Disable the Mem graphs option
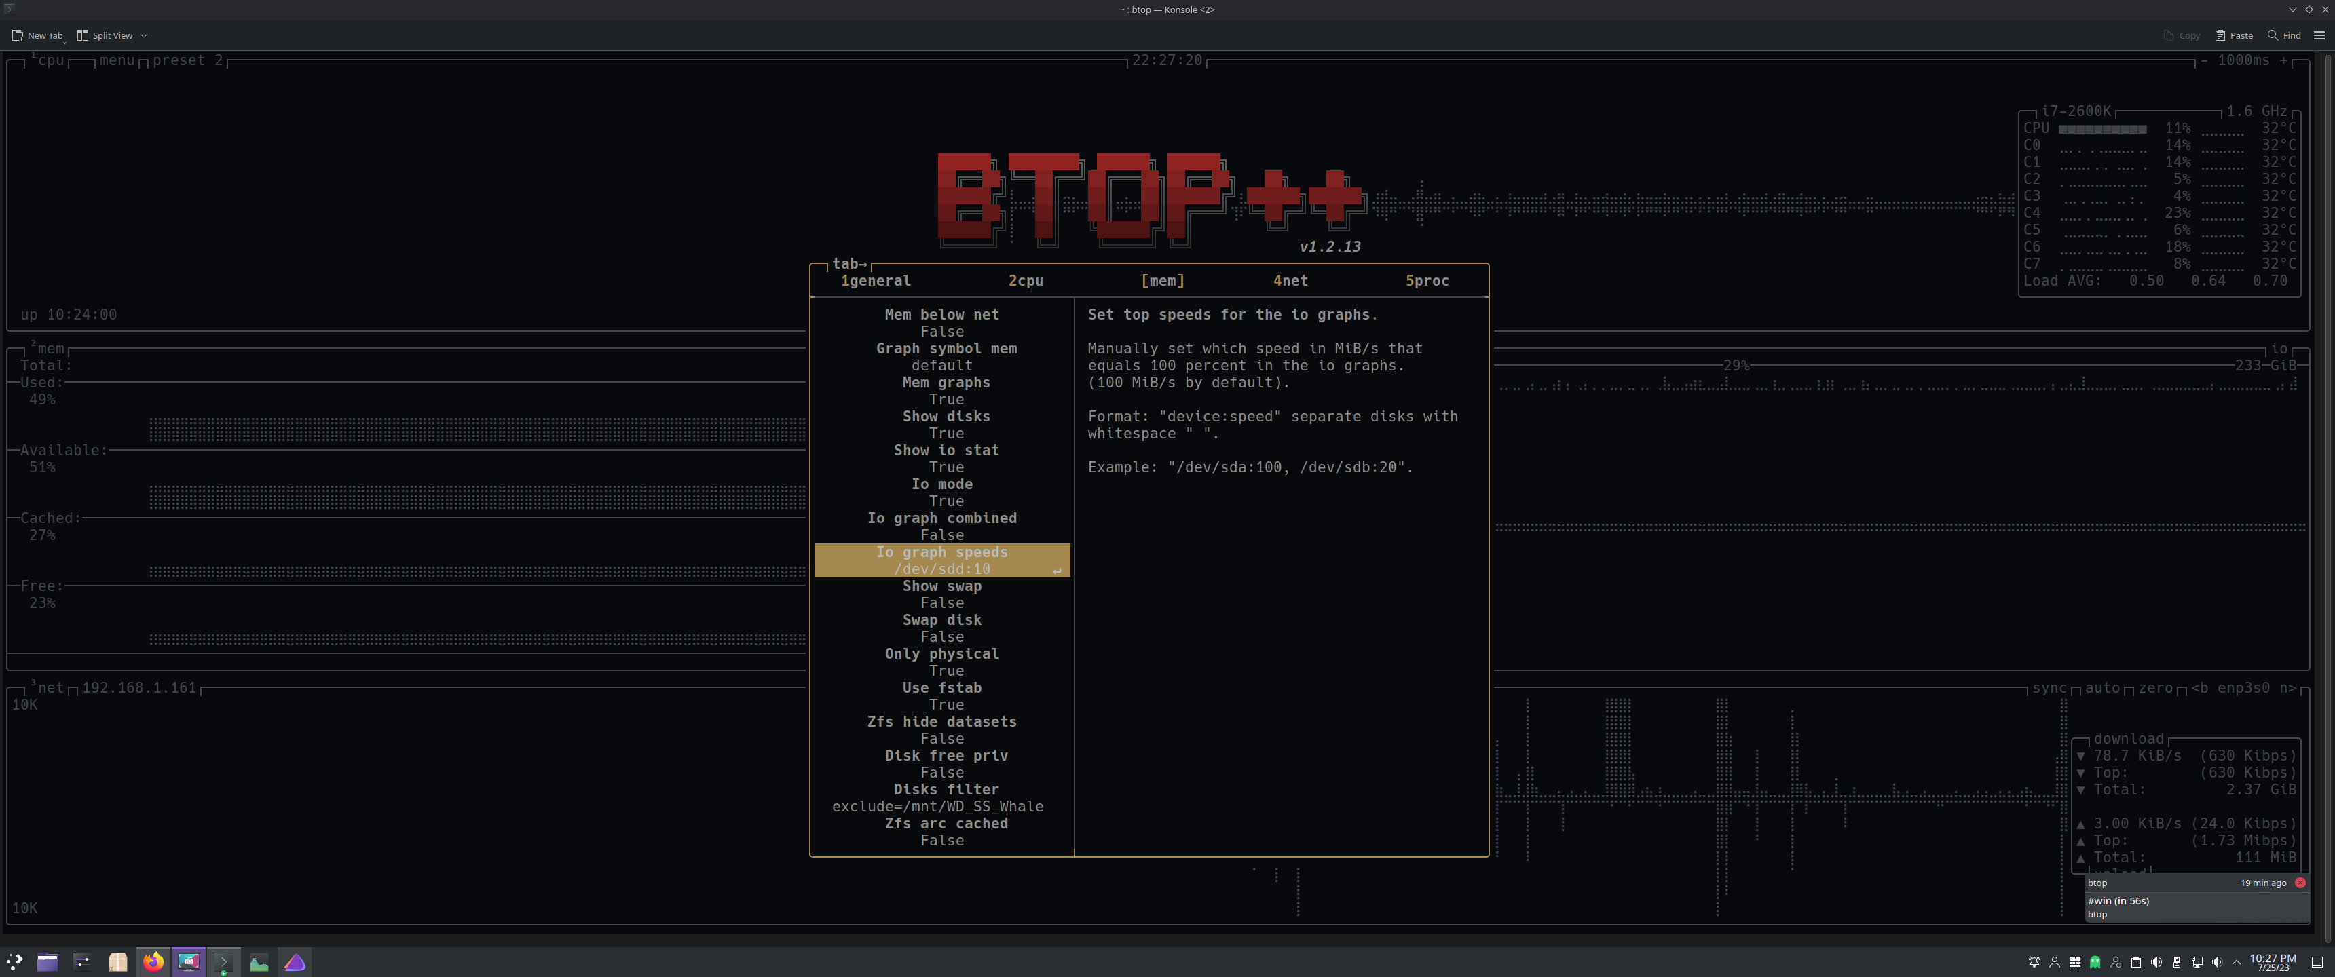2335x977 pixels. tap(946, 383)
